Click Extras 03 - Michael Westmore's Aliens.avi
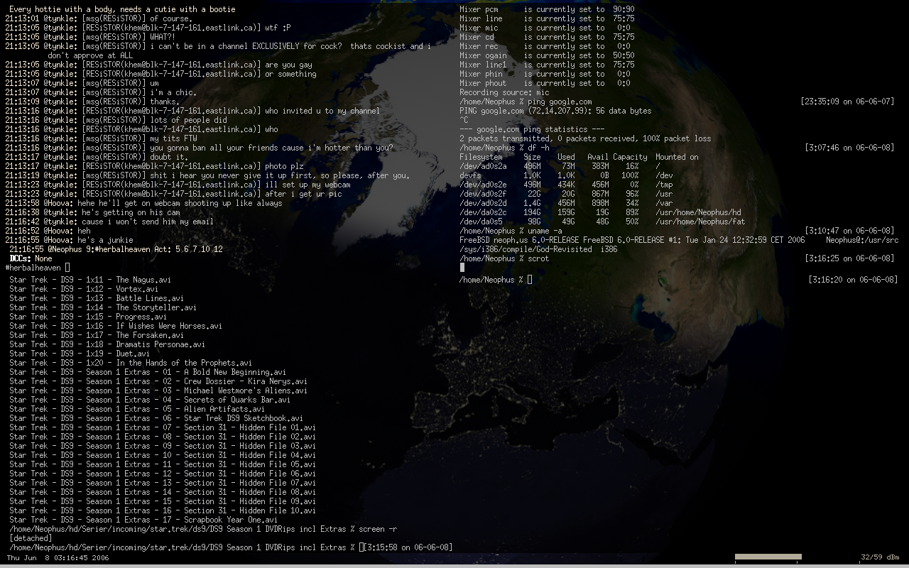The width and height of the screenshot is (909, 568). pos(158,390)
